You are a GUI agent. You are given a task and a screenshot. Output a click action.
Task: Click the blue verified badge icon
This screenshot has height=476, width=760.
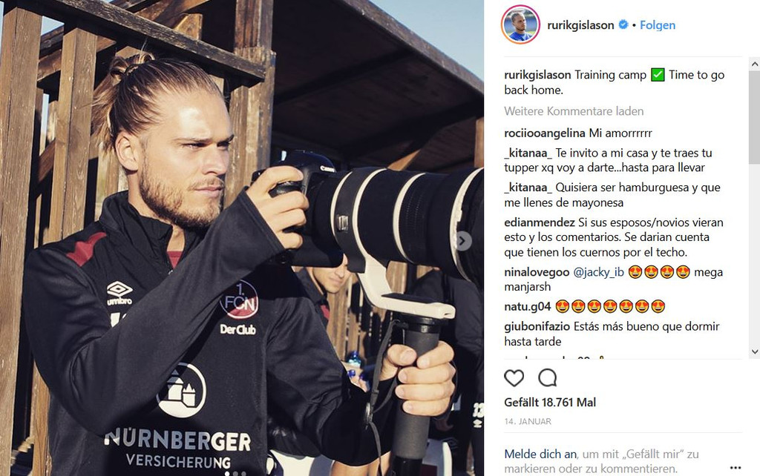(x=623, y=24)
